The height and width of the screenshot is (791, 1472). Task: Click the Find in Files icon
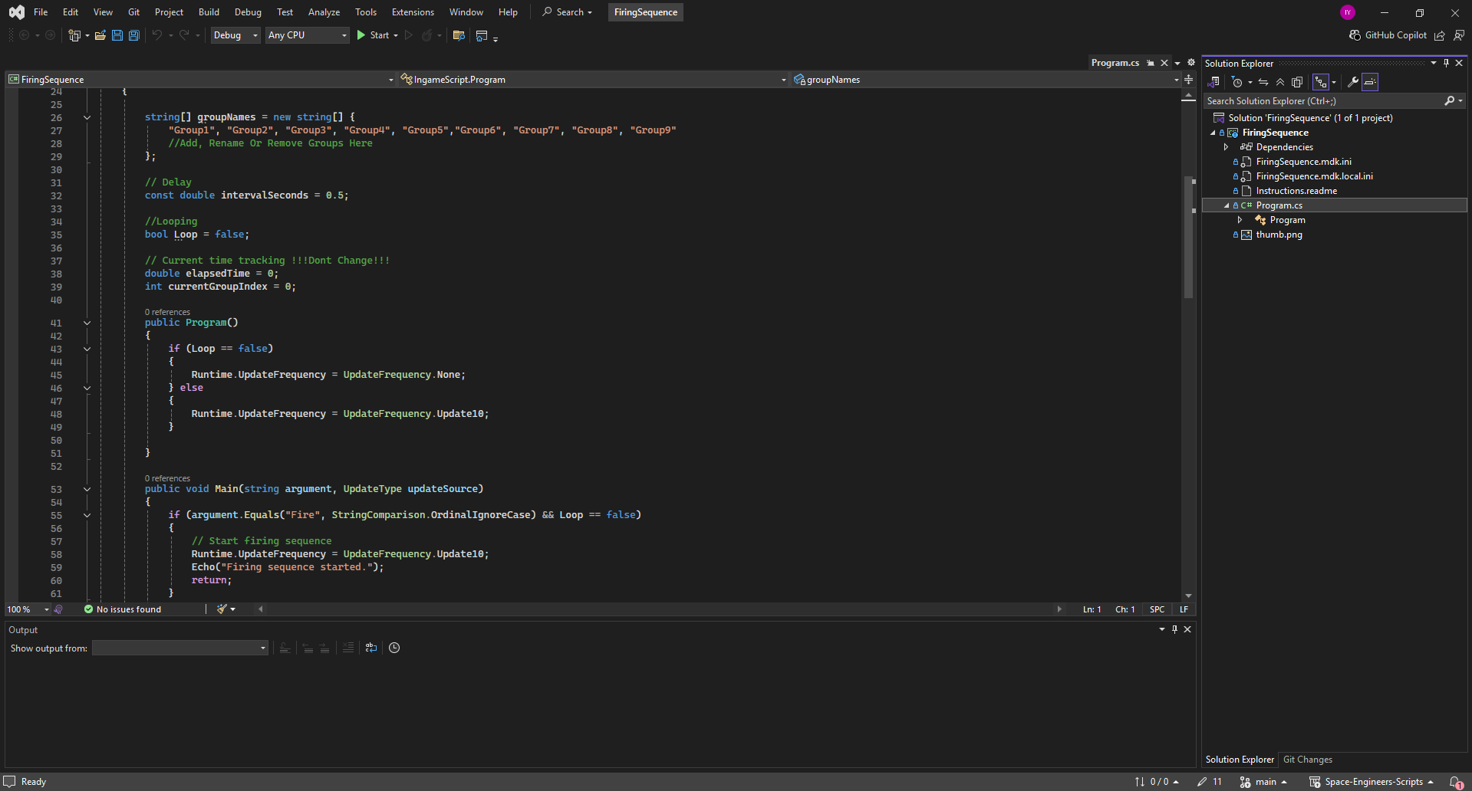tap(459, 35)
